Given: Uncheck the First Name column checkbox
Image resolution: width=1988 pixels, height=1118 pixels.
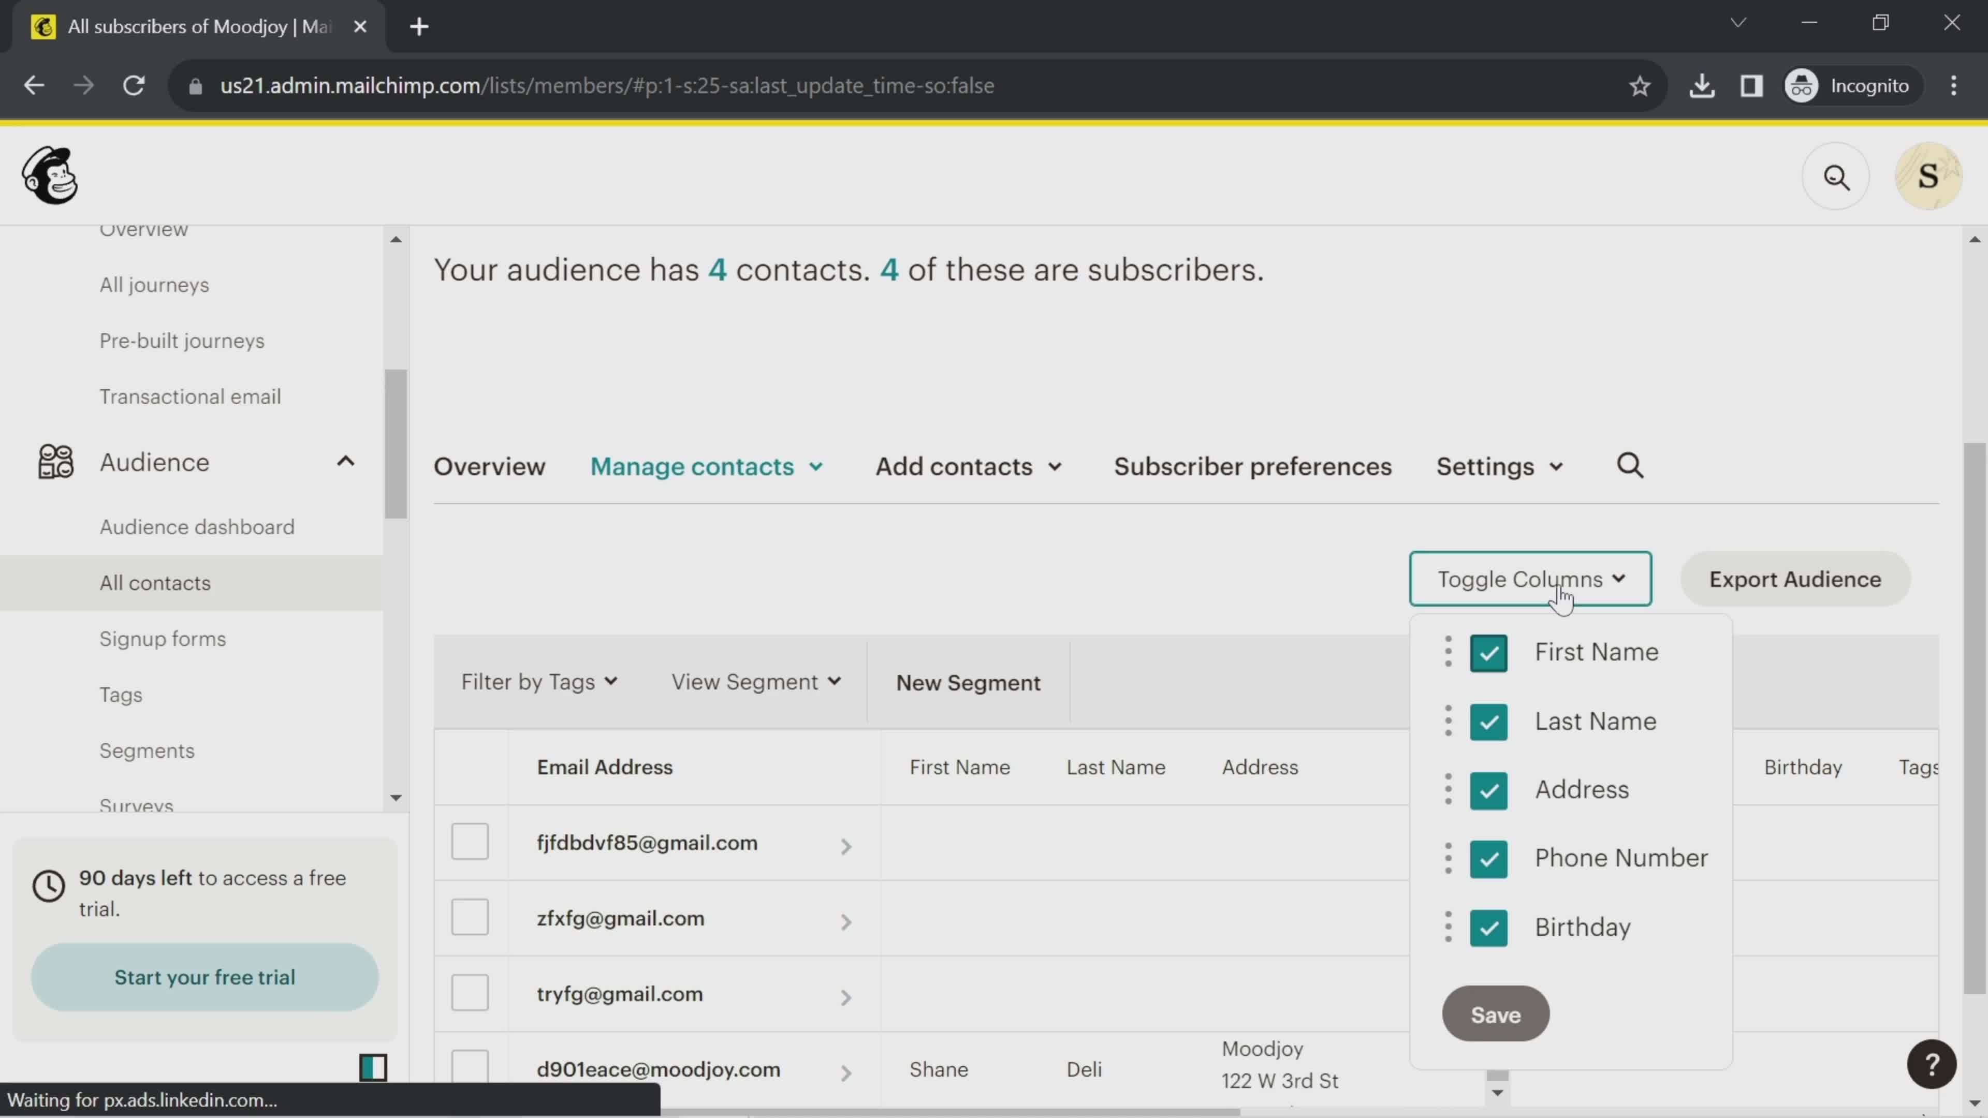Looking at the screenshot, I should [x=1488, y=653].
